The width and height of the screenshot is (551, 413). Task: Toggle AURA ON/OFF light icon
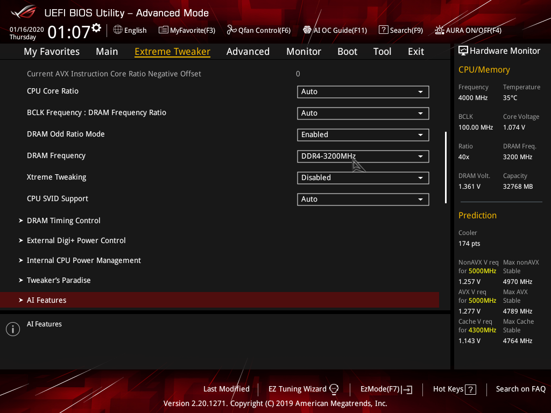(x=439, y=30)
